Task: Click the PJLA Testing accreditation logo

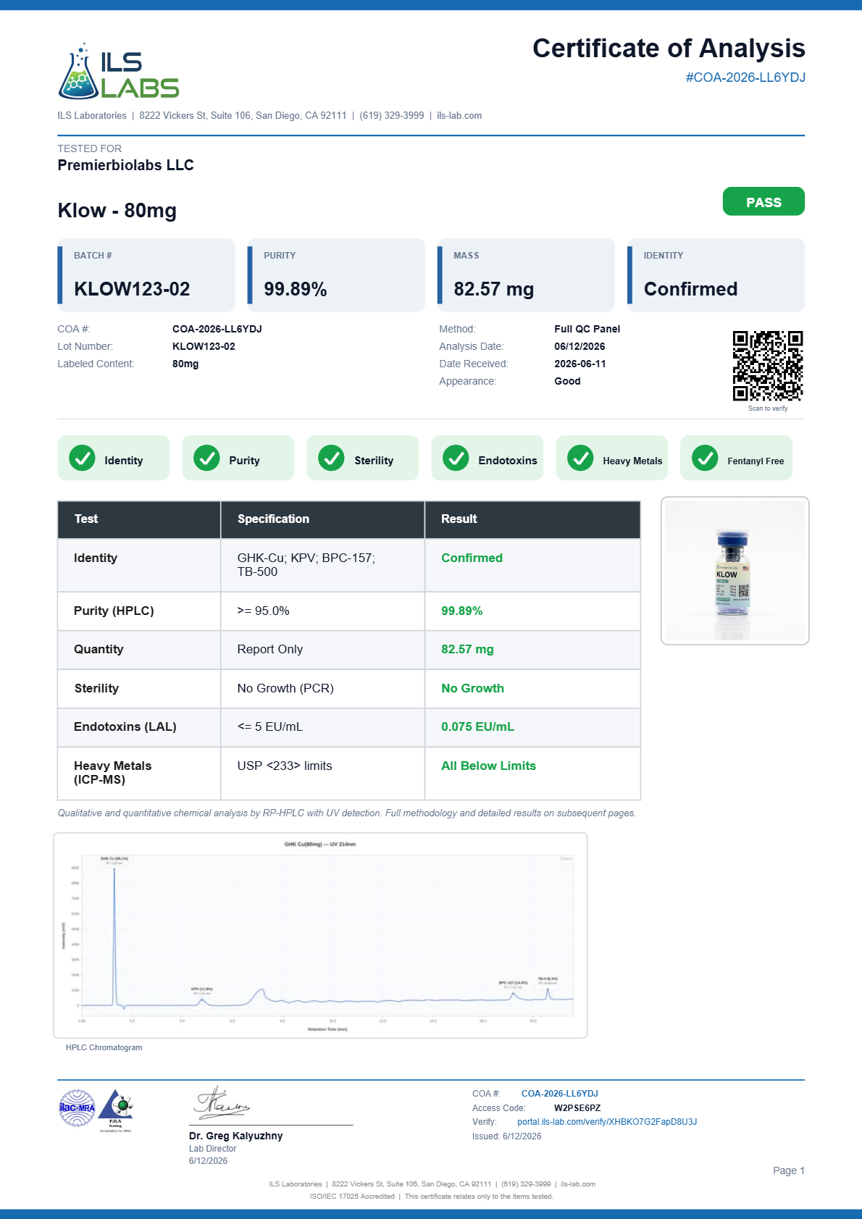Action: (116, 1110)
